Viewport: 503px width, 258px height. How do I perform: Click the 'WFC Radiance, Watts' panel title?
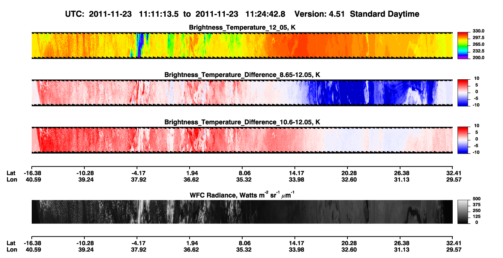coord(242,195)
